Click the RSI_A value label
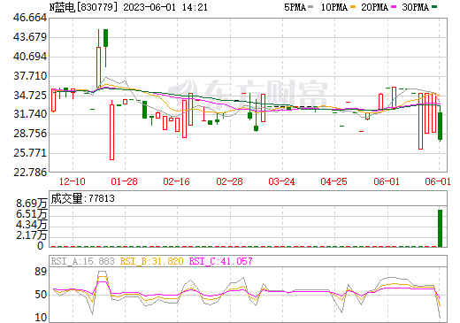The height and width of the screenshot is (323, 460). [x=82, y=261]
